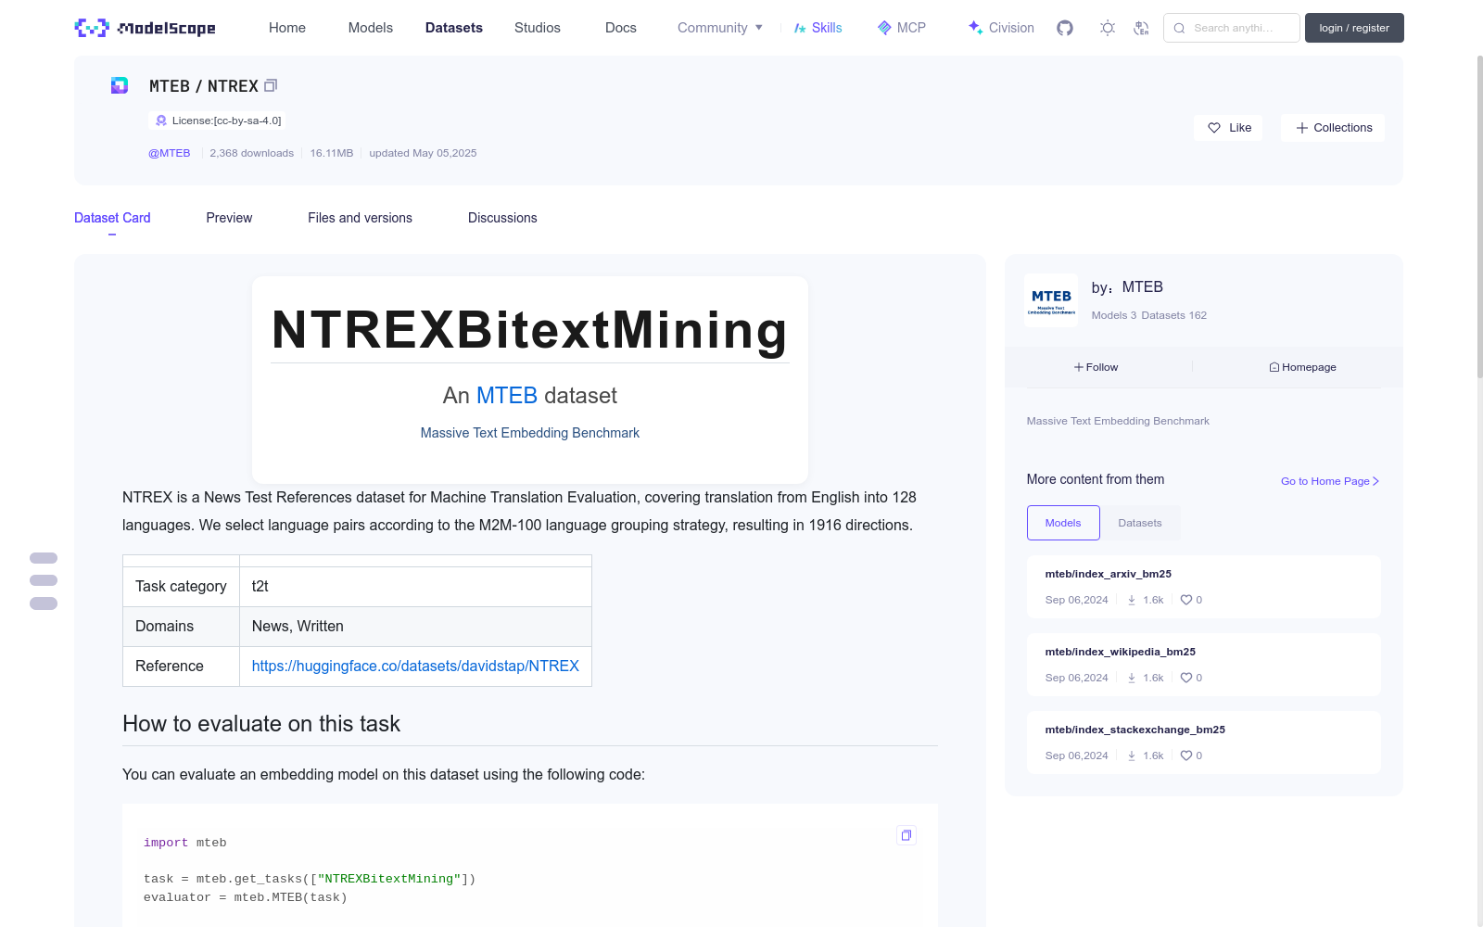The height and width of the screenshot is (927, 1483).
Task: Go to the Home nav item
Action: pyautogui.click(x=287, y=28)
